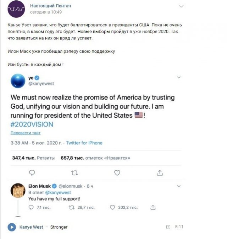The image size is (227, 239).
Task: Play the Kanye West Stronger audio track
Action: 12,227
